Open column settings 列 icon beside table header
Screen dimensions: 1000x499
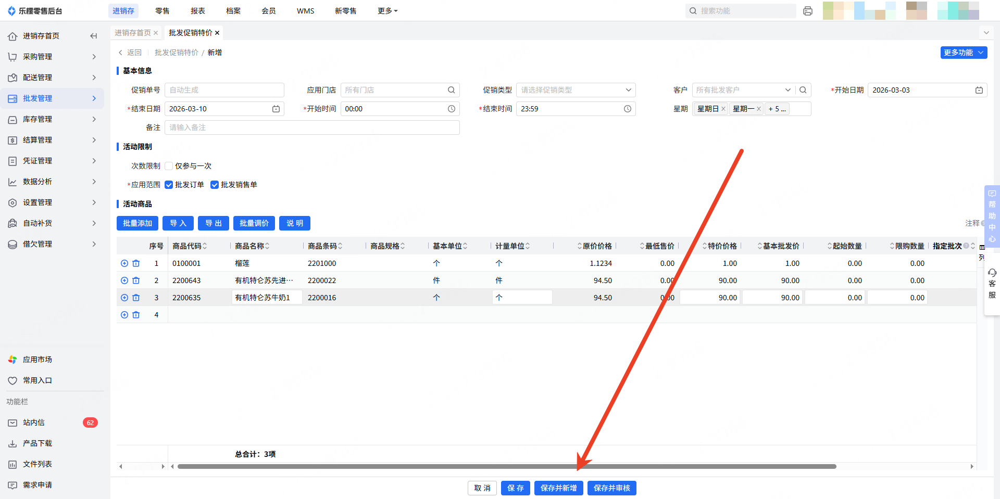tap(982, 252)
